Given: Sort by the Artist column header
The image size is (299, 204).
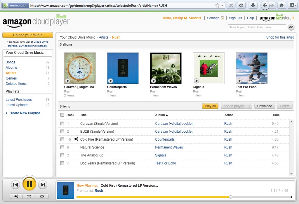Looking at the screenshot, I should (228, 115).
